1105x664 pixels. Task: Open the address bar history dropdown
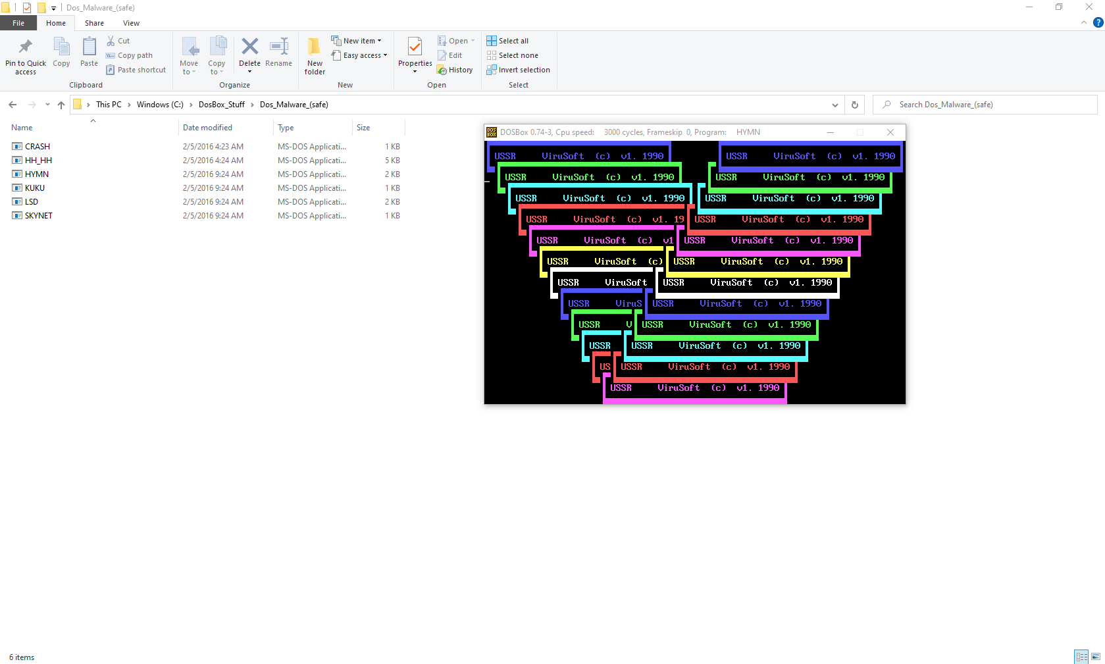[835, 105]
